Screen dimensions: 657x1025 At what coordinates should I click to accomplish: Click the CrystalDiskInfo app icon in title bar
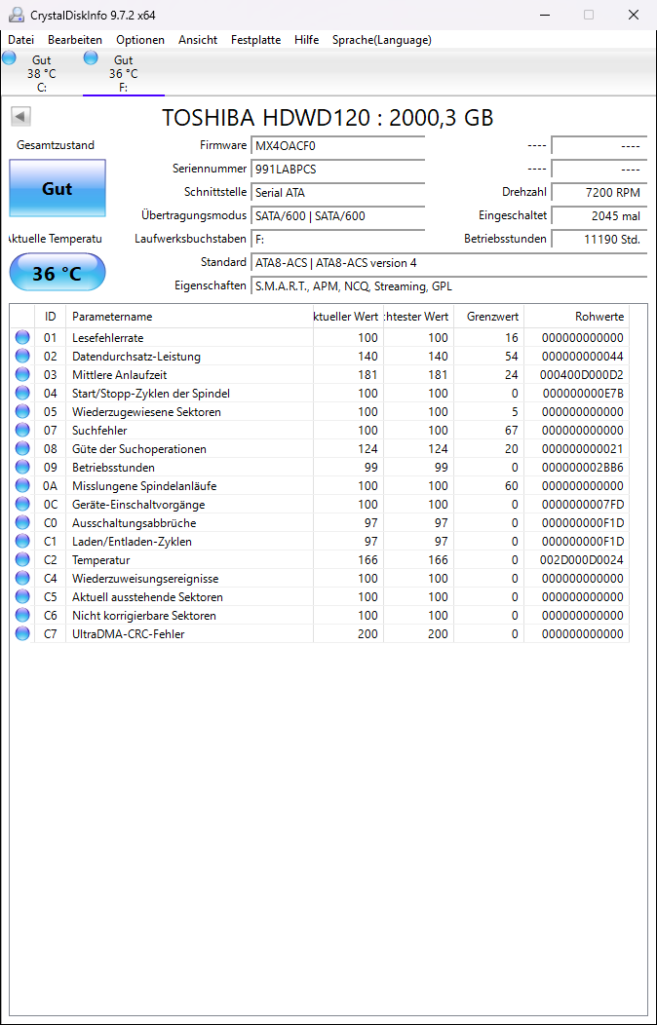click(x=16, y=15)
